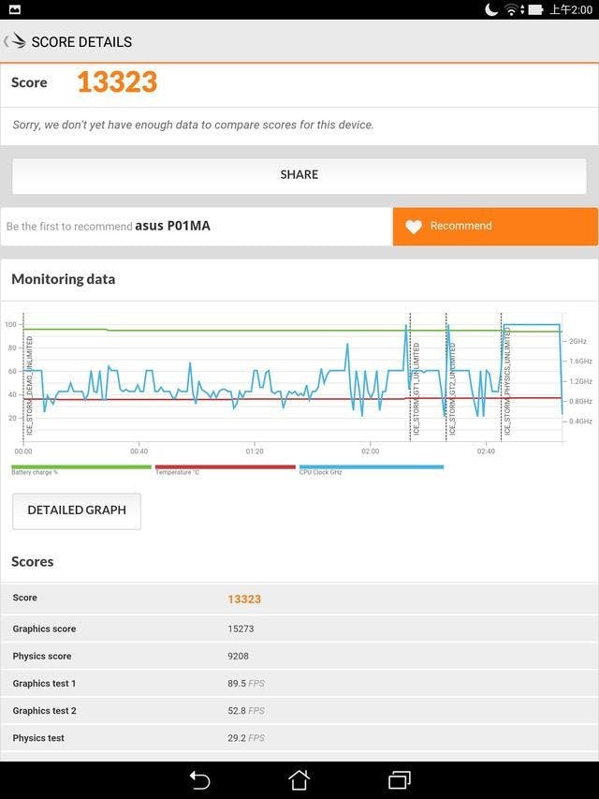Tap the battery status icon
This screenshot has height=799, width=599.
535,9
